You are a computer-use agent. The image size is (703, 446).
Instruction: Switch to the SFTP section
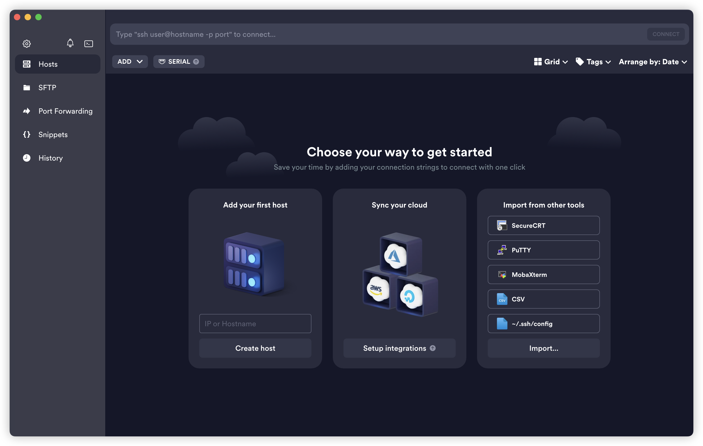point(47,87)
